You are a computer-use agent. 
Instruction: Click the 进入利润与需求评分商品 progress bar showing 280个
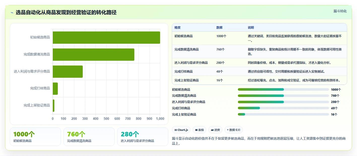[x=283, y=102]
